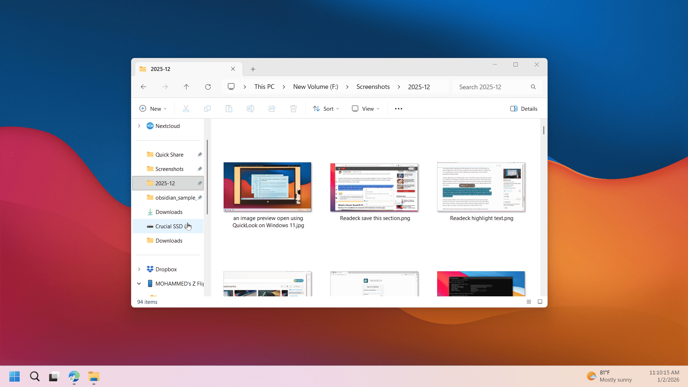This screenshot has height=387, width=688.
Task: Expand the Nextcloud sidebar section
Action: [139, 126]
